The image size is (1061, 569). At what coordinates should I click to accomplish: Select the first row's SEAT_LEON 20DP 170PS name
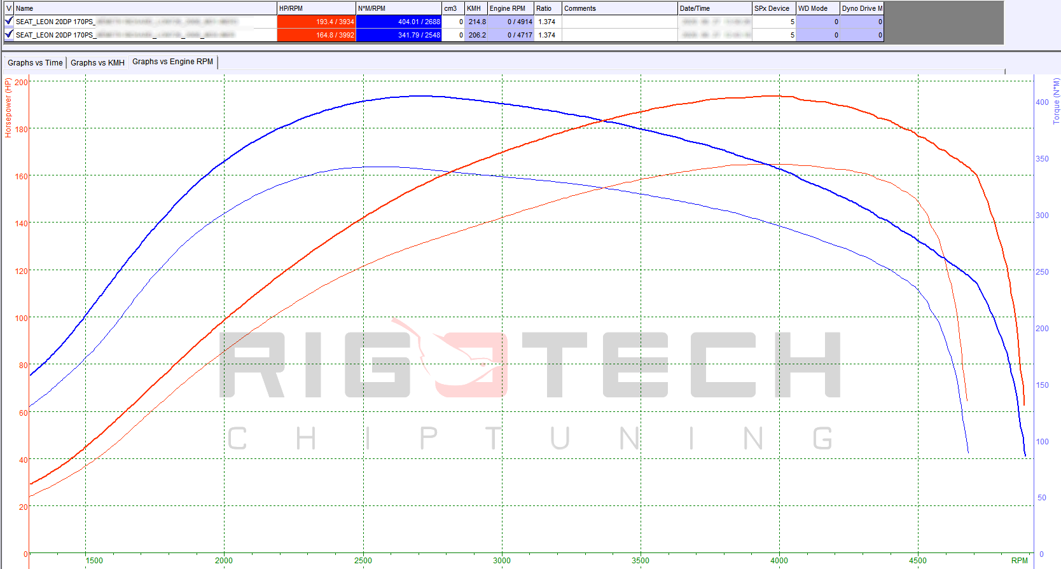point(55,22)
